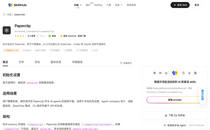Switch to the 概述 tab

click(x=5, y=62)
